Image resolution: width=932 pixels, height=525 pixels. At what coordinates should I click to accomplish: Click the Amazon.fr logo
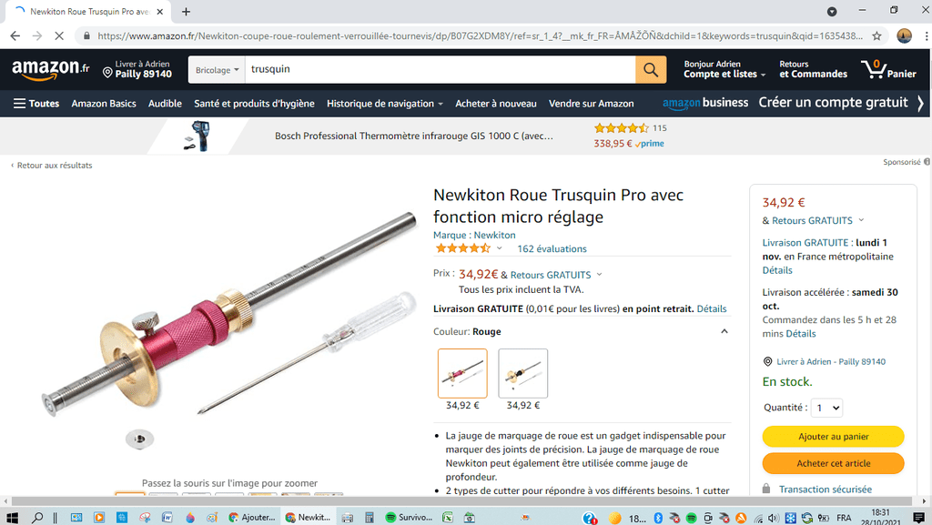51,69
